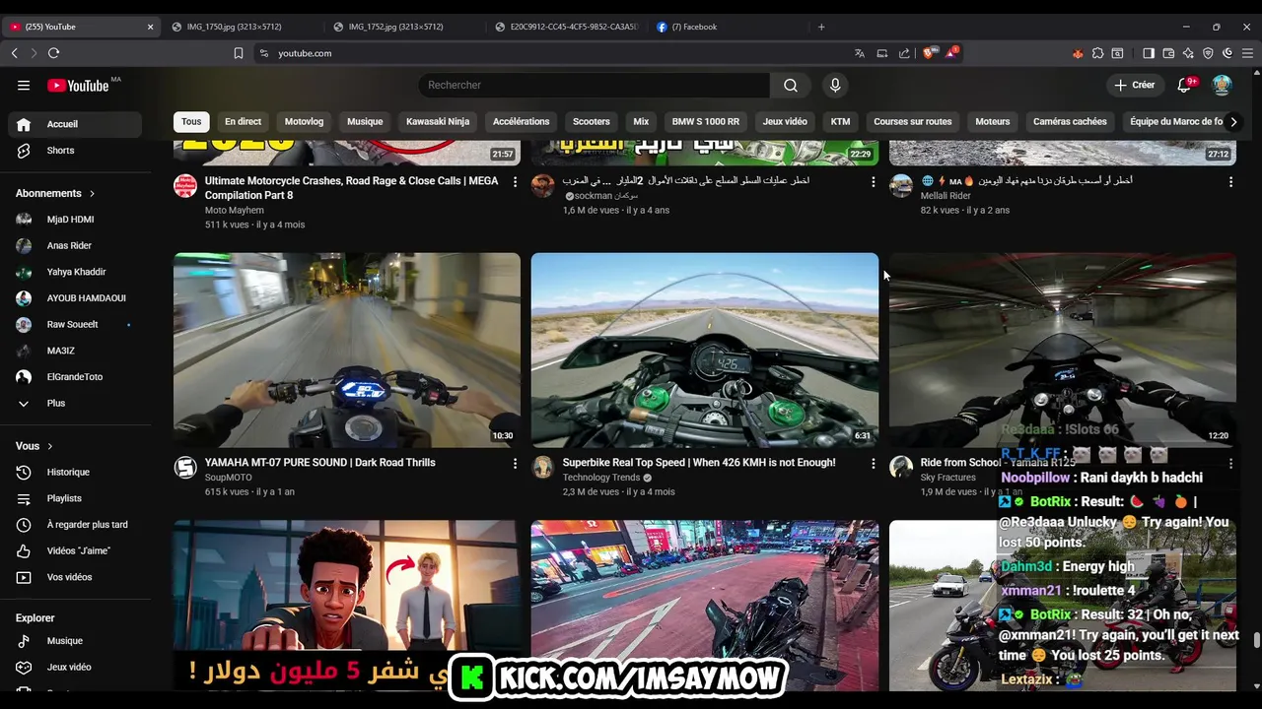Viewport: 1262px width, 709px height.
Task: Open options for Ultimate Motorcycle Crashes video
Action: (x=515, y=182)
